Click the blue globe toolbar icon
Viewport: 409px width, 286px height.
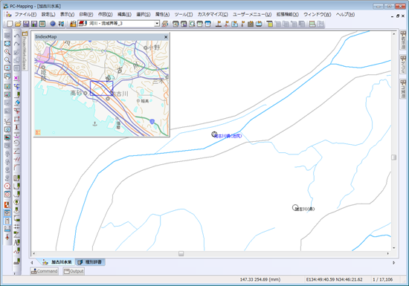[x=53, y=24]
